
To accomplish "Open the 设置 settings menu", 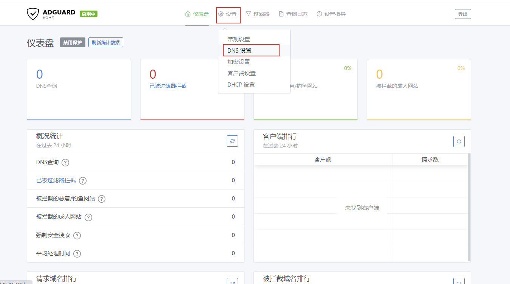I will coord(228,14).
